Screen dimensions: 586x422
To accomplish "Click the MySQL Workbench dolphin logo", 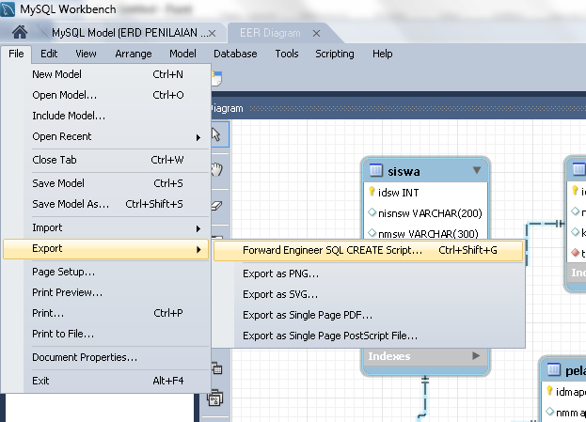I will tap(8, 9).
